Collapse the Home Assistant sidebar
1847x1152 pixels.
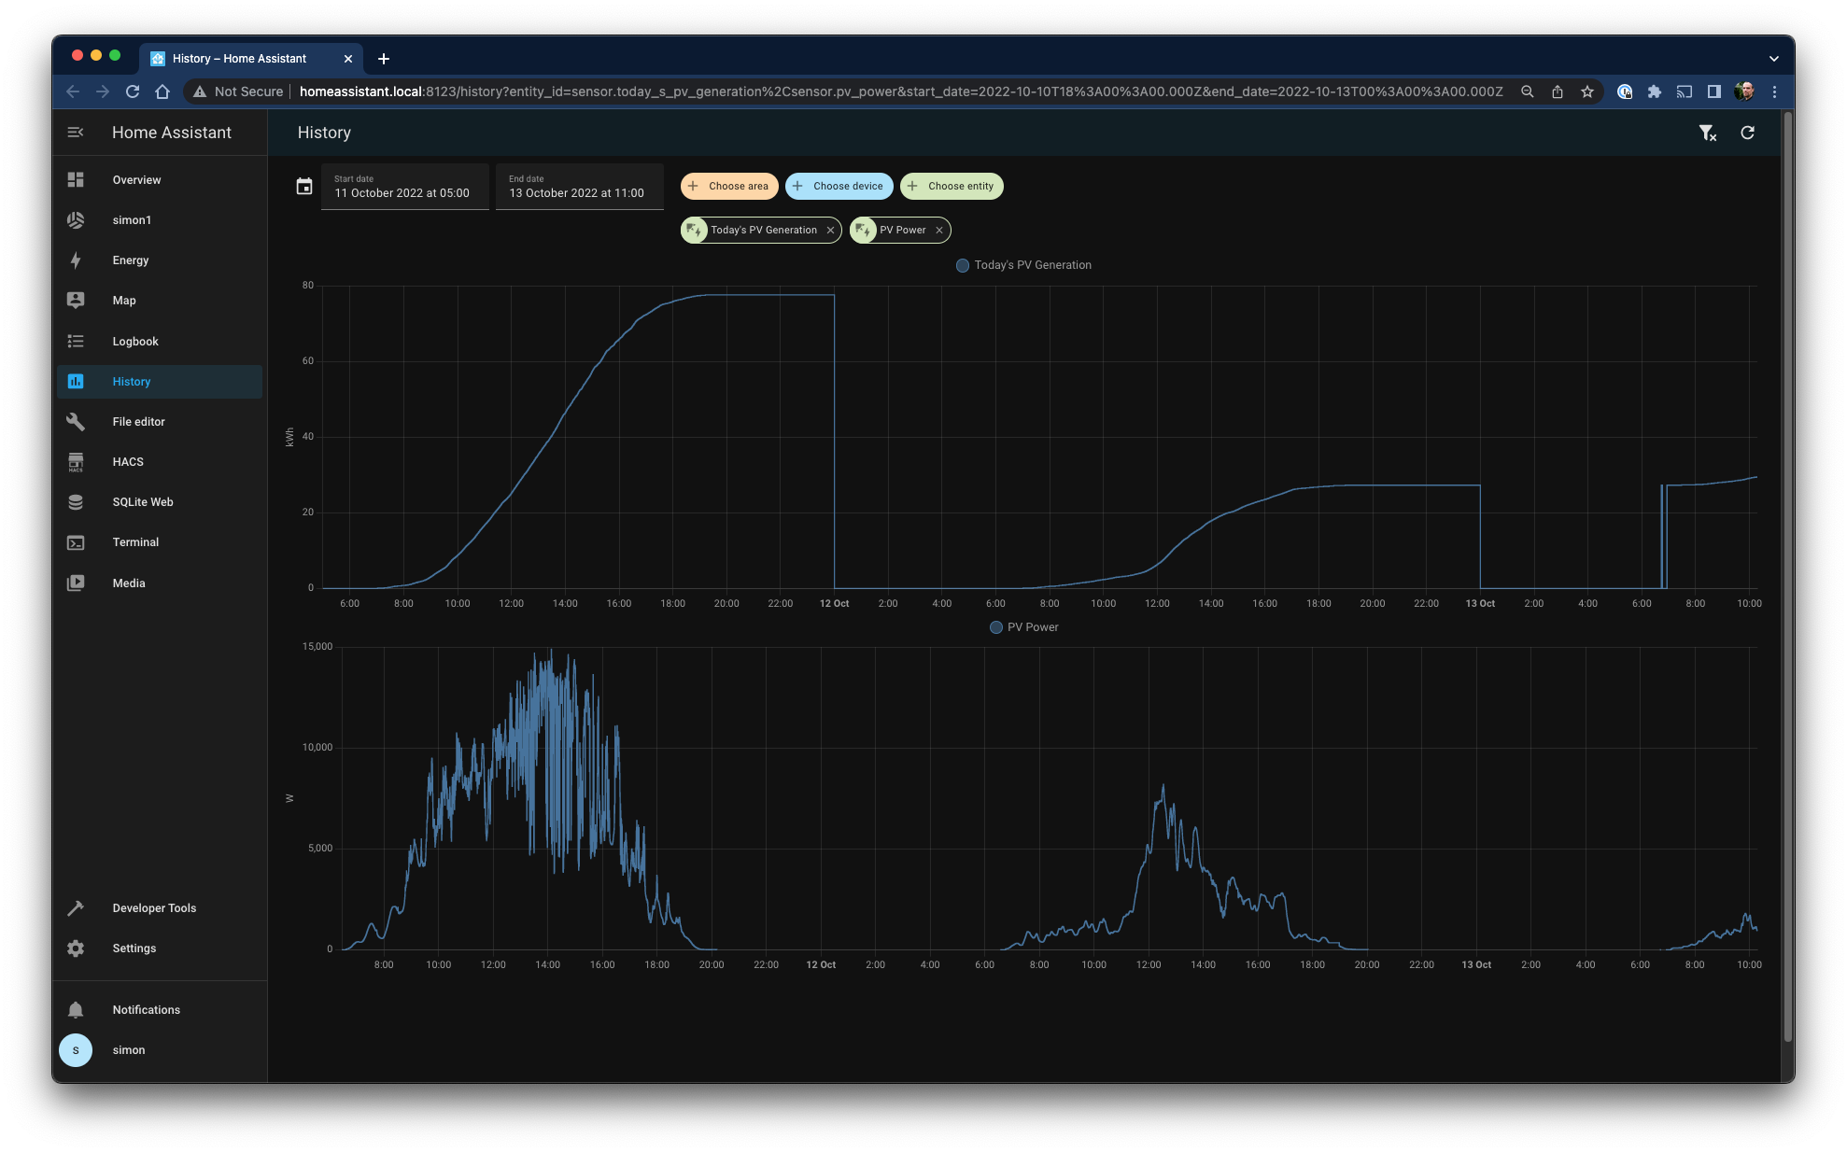coord(75,132)
